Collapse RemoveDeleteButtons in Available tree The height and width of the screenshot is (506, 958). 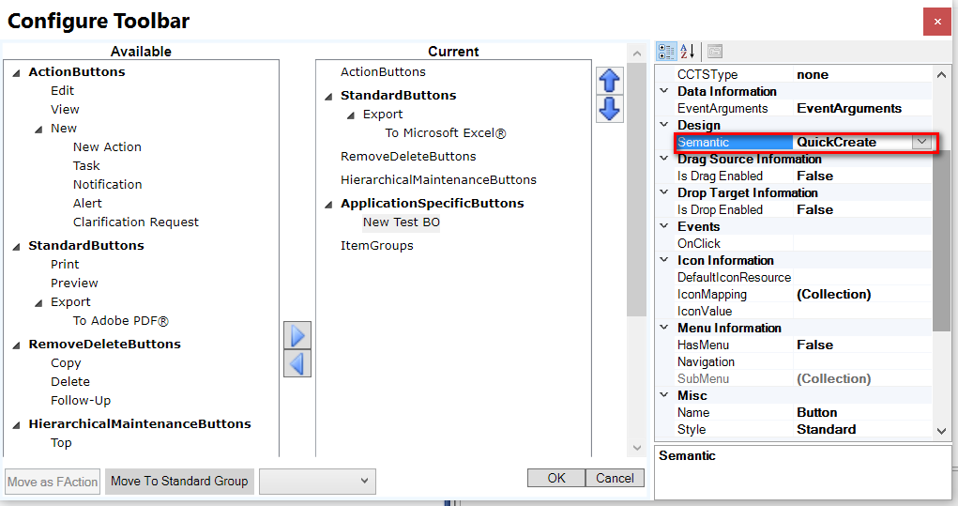pos(17,345)
